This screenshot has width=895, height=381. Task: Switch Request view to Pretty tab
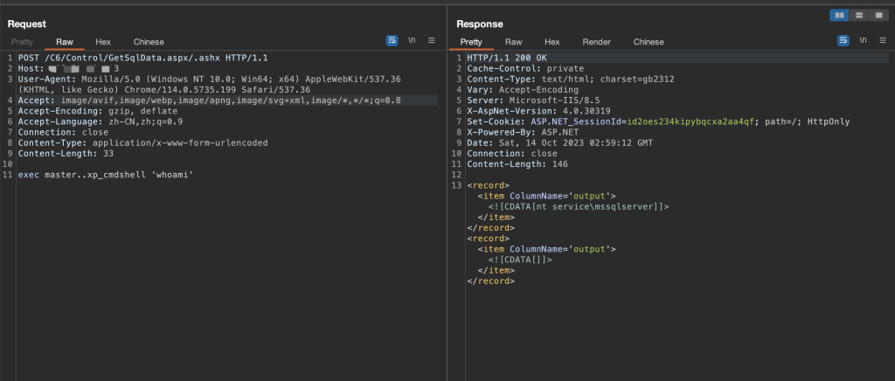pyautogui.click(x=22, y=42)
